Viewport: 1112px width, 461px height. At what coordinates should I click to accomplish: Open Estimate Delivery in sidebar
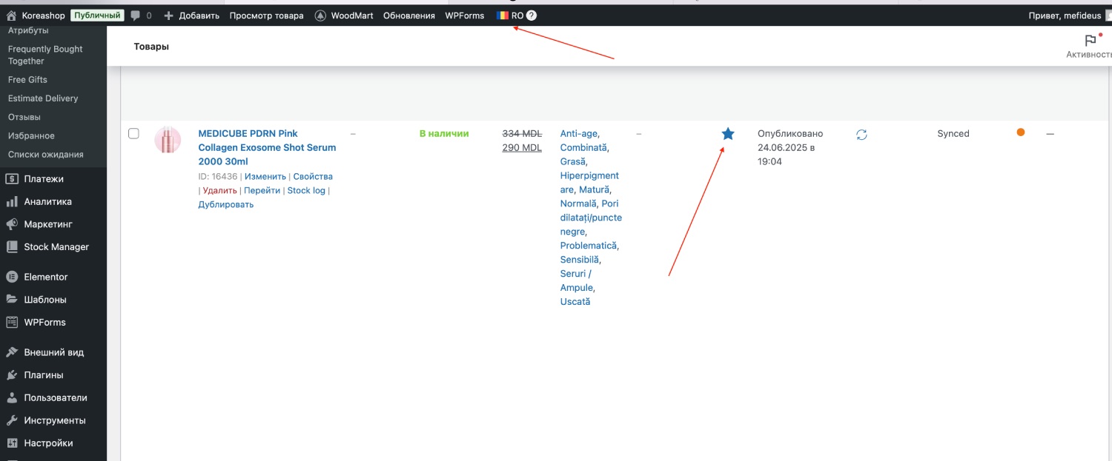click(x=43, y=98)
